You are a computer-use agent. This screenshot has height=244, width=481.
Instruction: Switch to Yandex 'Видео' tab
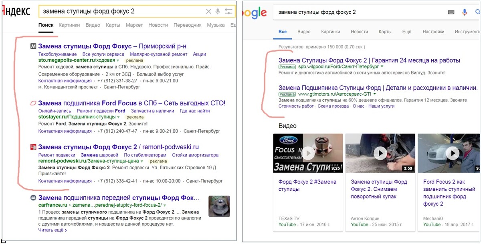tap(93, 25)
